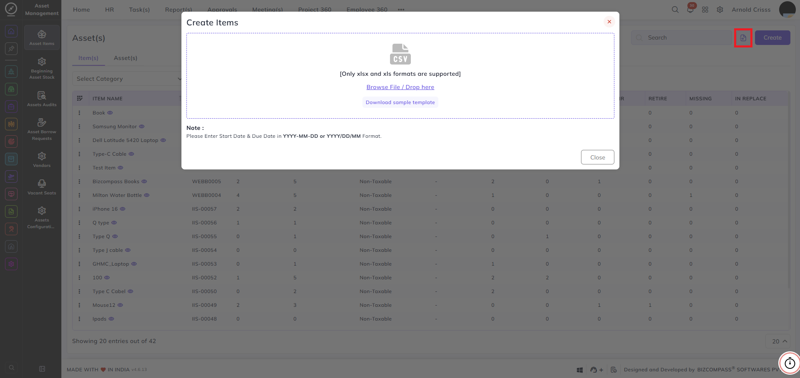View eye icon for Dell Latitude 5420 Laptop
The image size is (800, 378).
(x=164, y=140)
